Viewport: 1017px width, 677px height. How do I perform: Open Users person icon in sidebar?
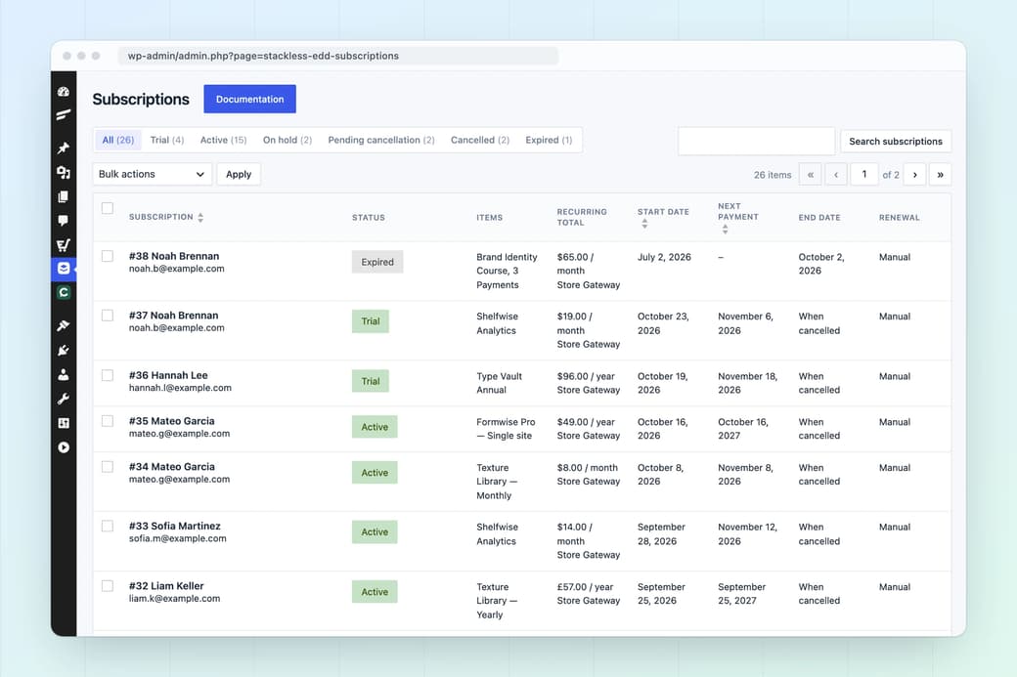tap(64, 374)
